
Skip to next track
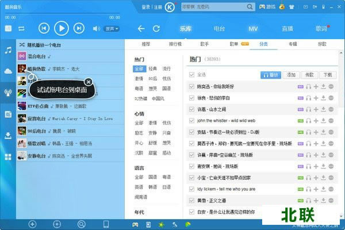click(79, 28)
